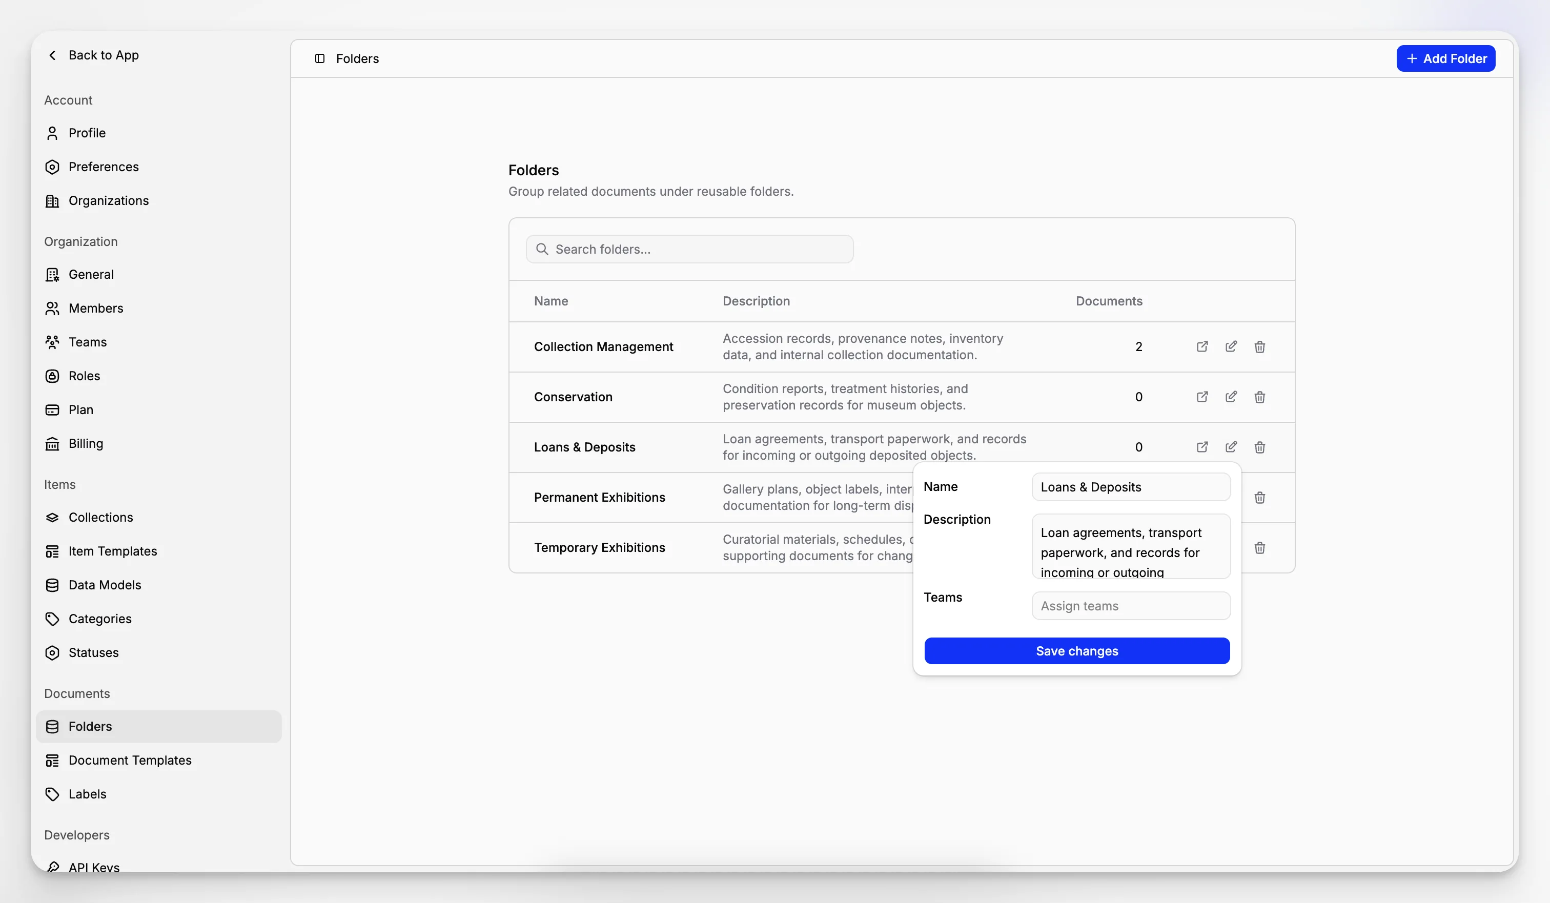
Task: Click document count 2 for Collection Management
Action: [1138, 347]
